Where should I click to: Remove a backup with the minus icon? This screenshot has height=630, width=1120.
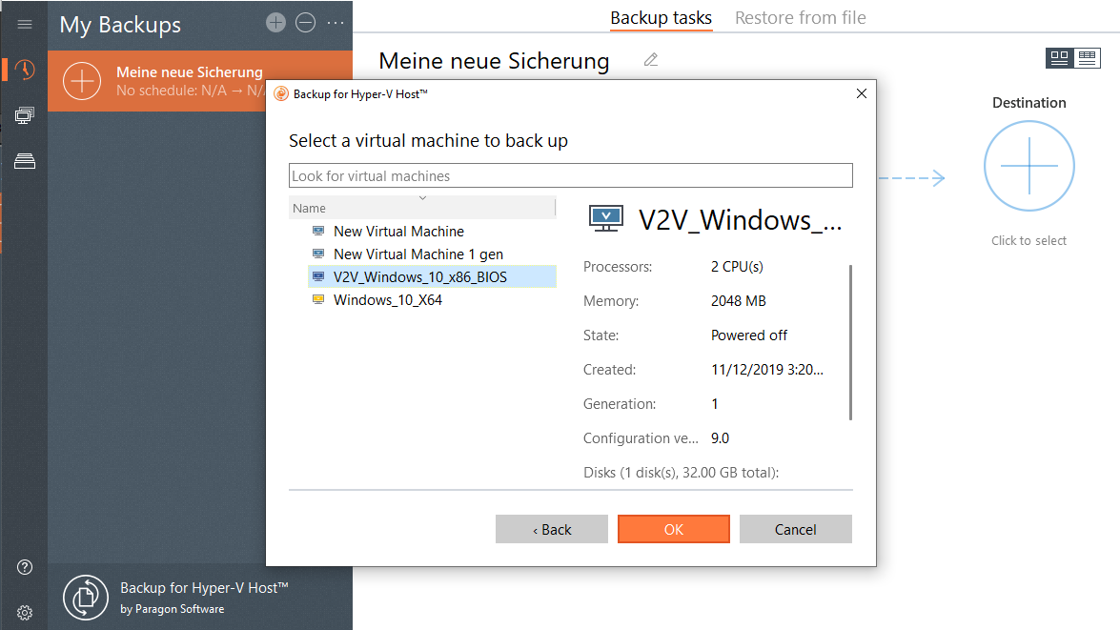[x=305, y=23]
